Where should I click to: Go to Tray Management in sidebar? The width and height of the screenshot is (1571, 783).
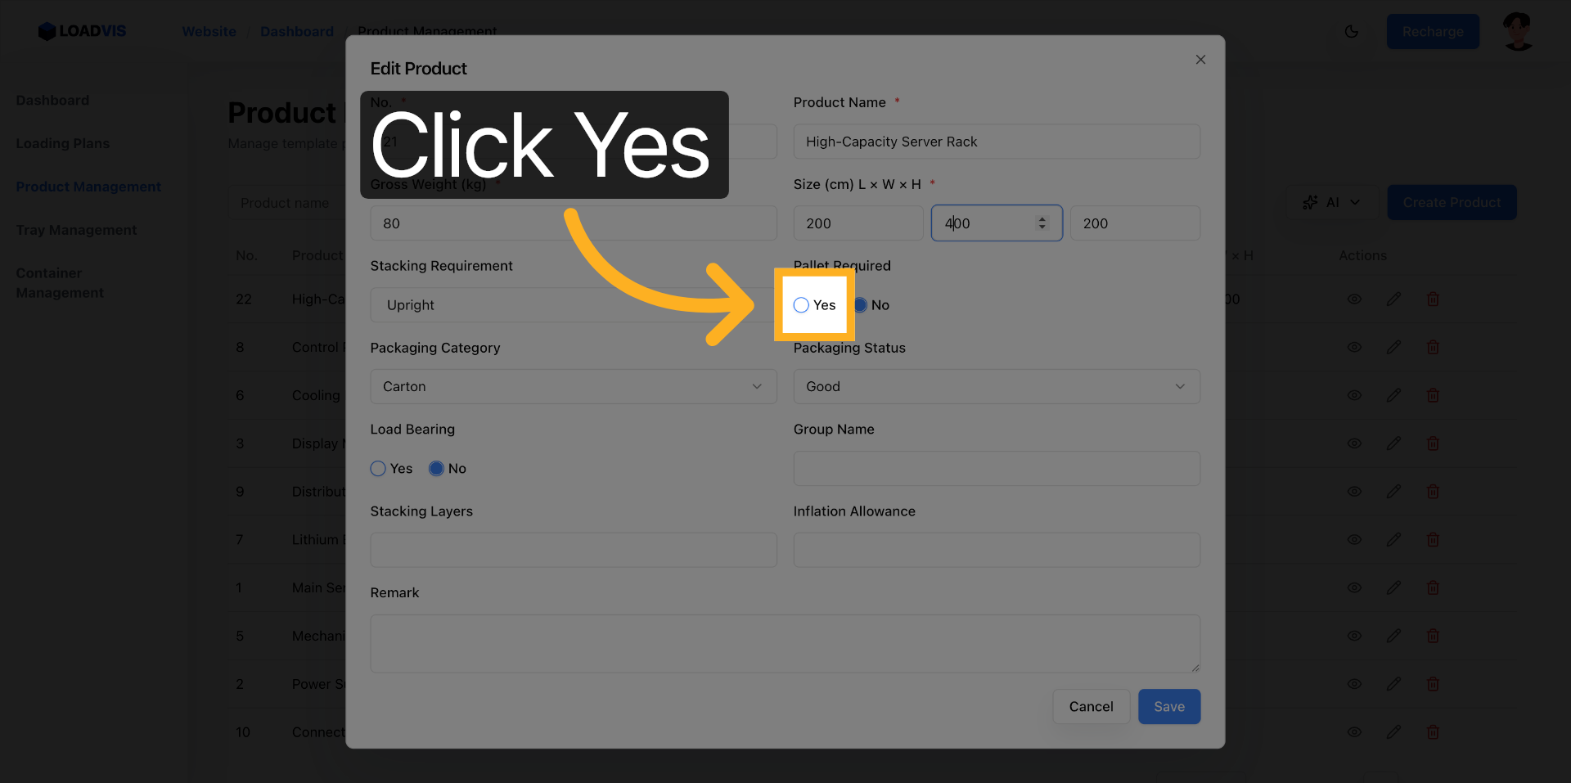[76, 231]
